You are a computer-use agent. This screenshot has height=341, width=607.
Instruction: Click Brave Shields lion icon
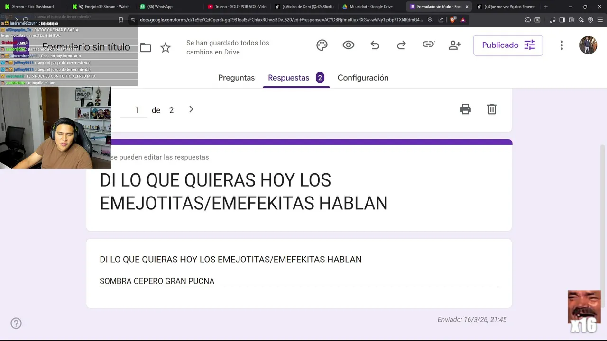452,20
